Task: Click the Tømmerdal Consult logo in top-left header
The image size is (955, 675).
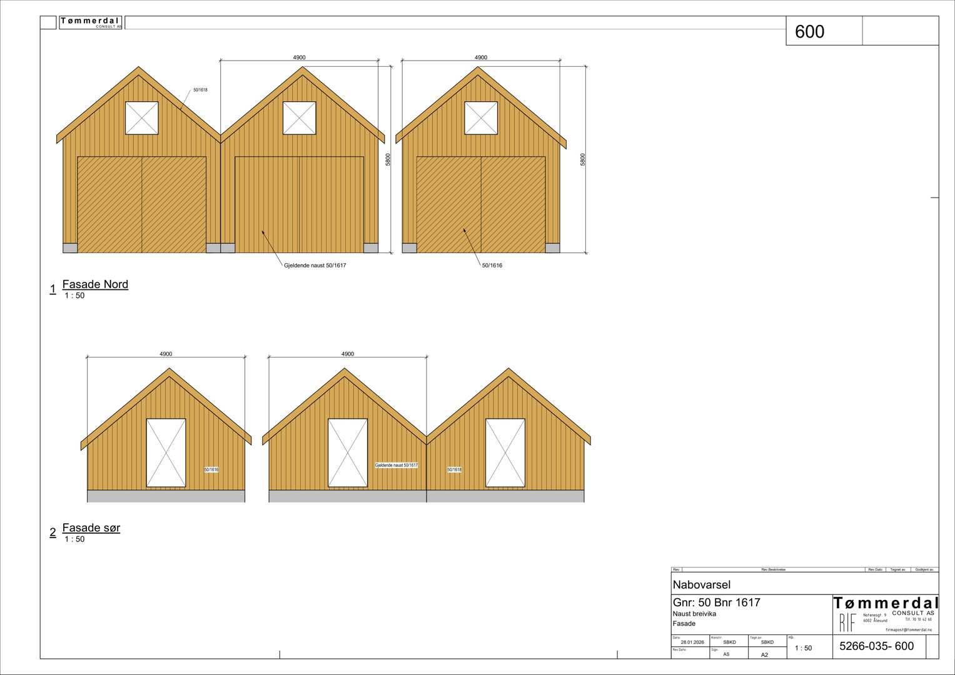Action: 90,22
